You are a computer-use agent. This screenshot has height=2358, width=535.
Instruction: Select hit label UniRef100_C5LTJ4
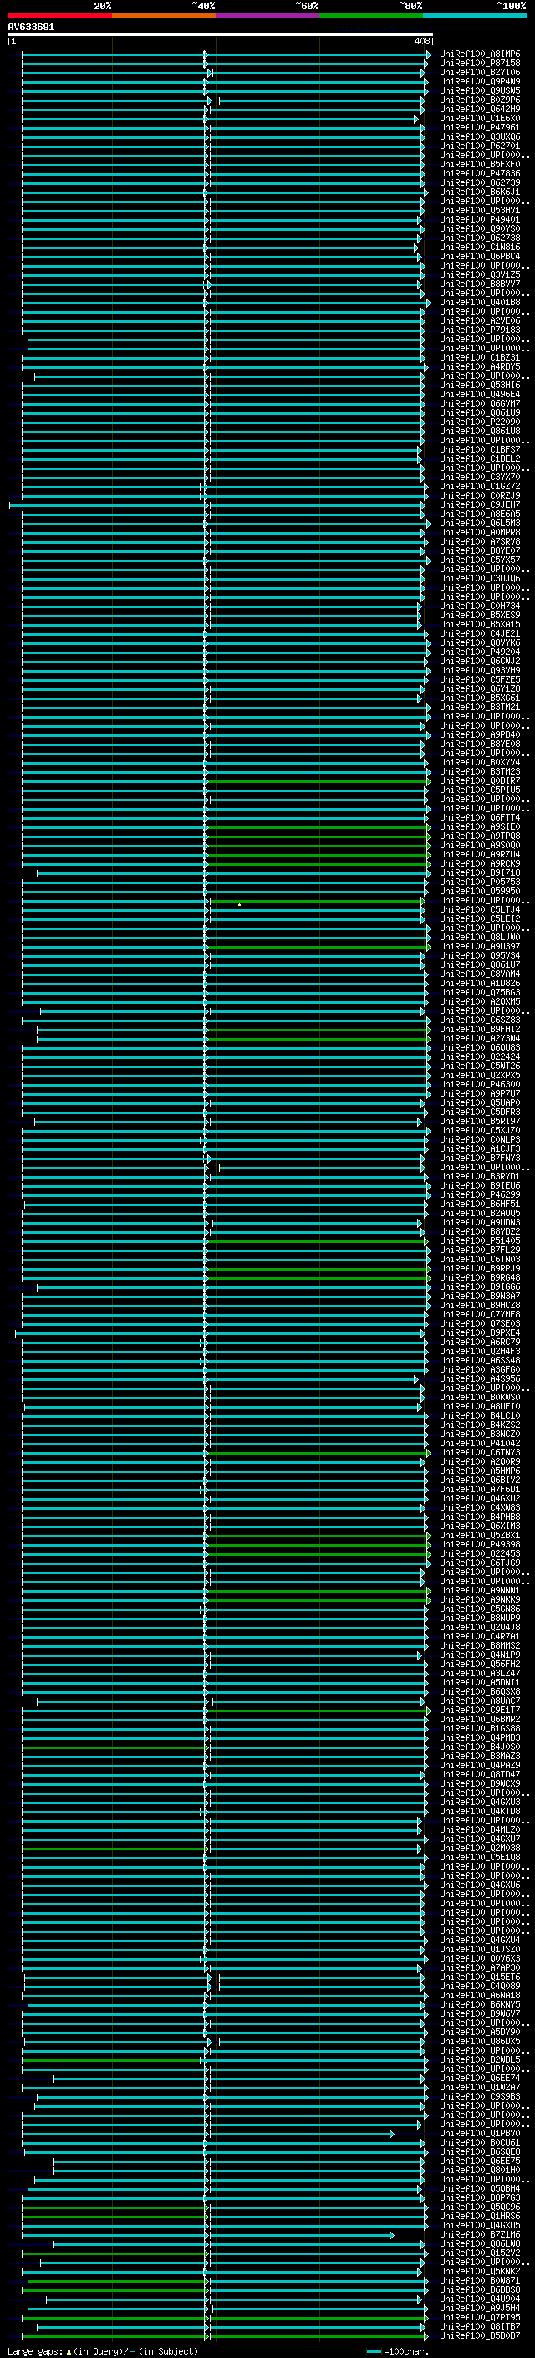(479, 910)
